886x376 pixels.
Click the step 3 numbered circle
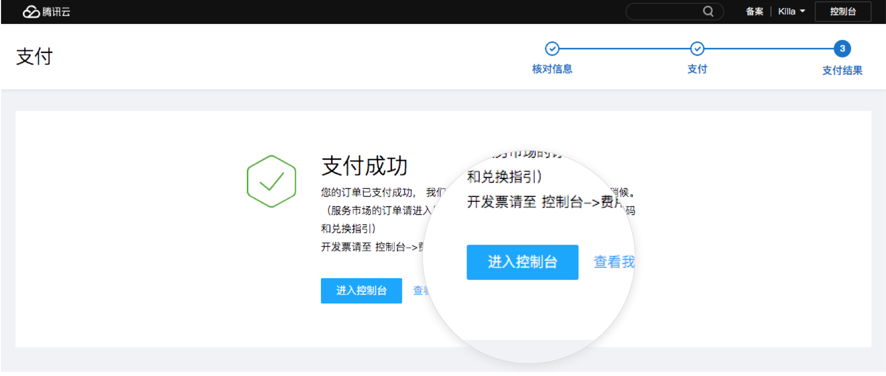click(842, 49)
